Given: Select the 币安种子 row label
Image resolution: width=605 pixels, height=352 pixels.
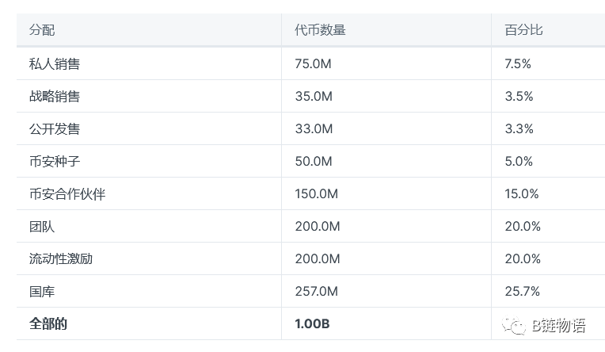Looking at the screenshot, I should [55, 161].
